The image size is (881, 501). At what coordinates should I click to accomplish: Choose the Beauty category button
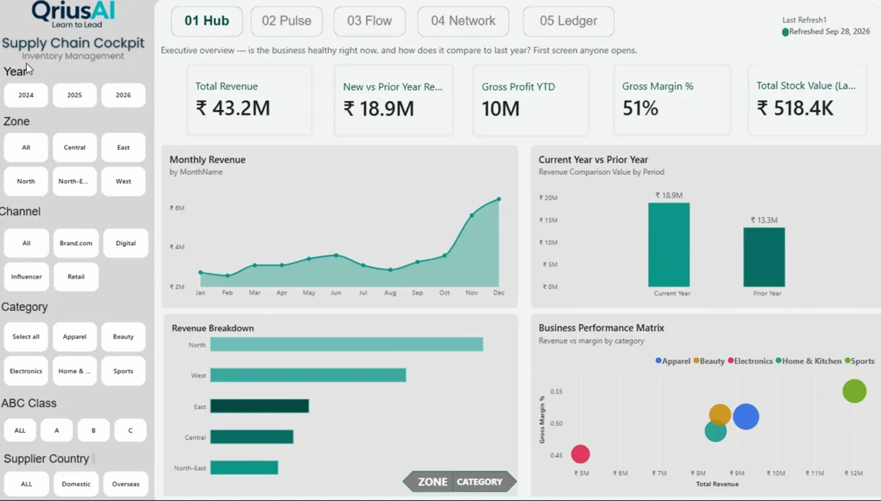pos(123,337)
